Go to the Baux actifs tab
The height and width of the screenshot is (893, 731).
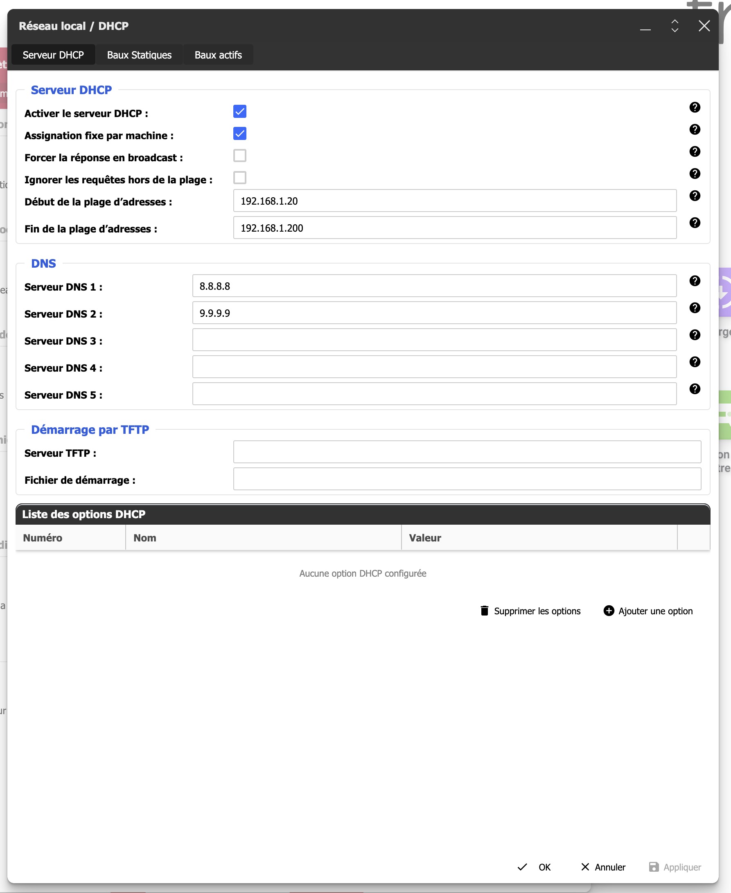pos(218,55)
